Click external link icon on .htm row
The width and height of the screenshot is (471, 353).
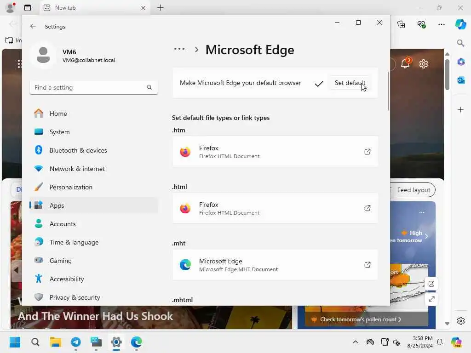click(x=368, y=152)
